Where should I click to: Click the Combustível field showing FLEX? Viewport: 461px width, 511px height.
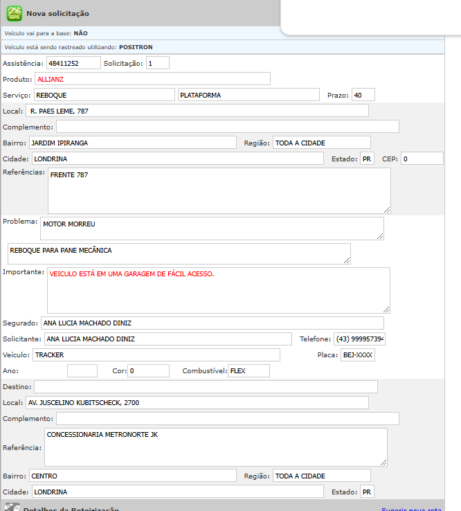pyautogui.click(x=248, y=371)
